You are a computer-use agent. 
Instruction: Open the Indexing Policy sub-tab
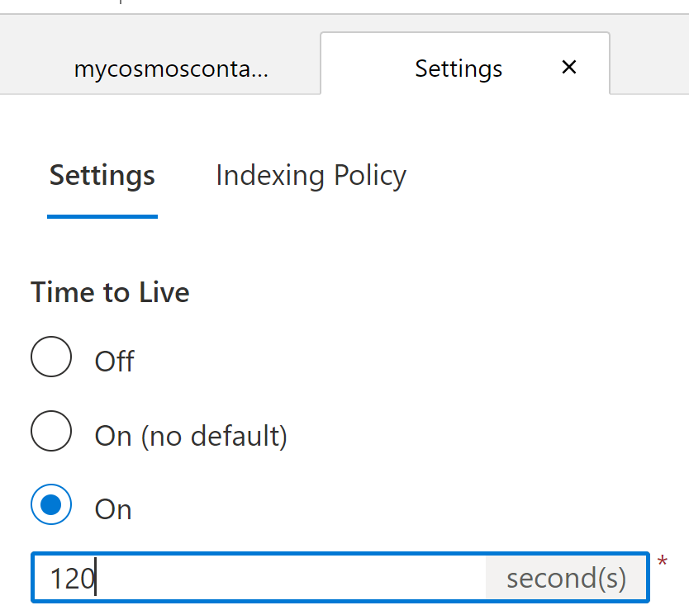311,176
